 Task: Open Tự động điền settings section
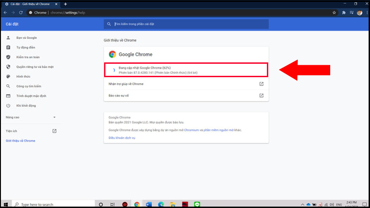[26, 48]
